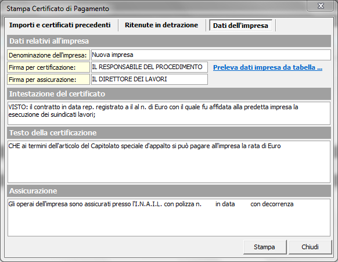338x262 pixels.
Task: Open Preleva dati impresa da tabella link
Action: [x=268, y=67]
